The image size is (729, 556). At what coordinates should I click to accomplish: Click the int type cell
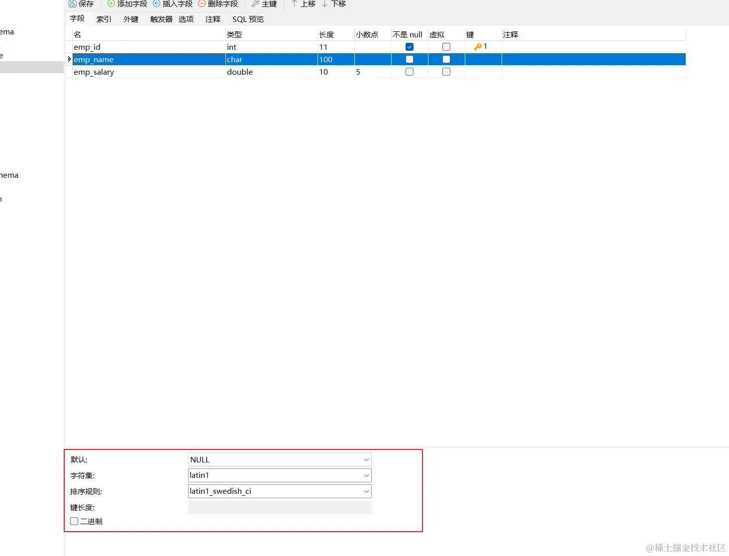click(x=272, y=47)
